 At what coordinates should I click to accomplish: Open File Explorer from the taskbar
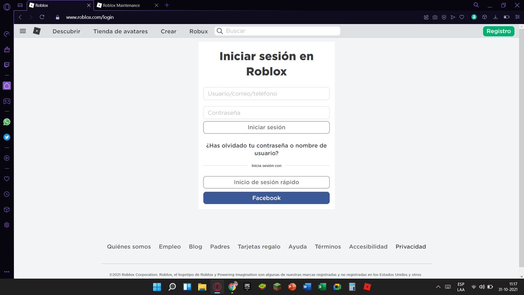202,287
